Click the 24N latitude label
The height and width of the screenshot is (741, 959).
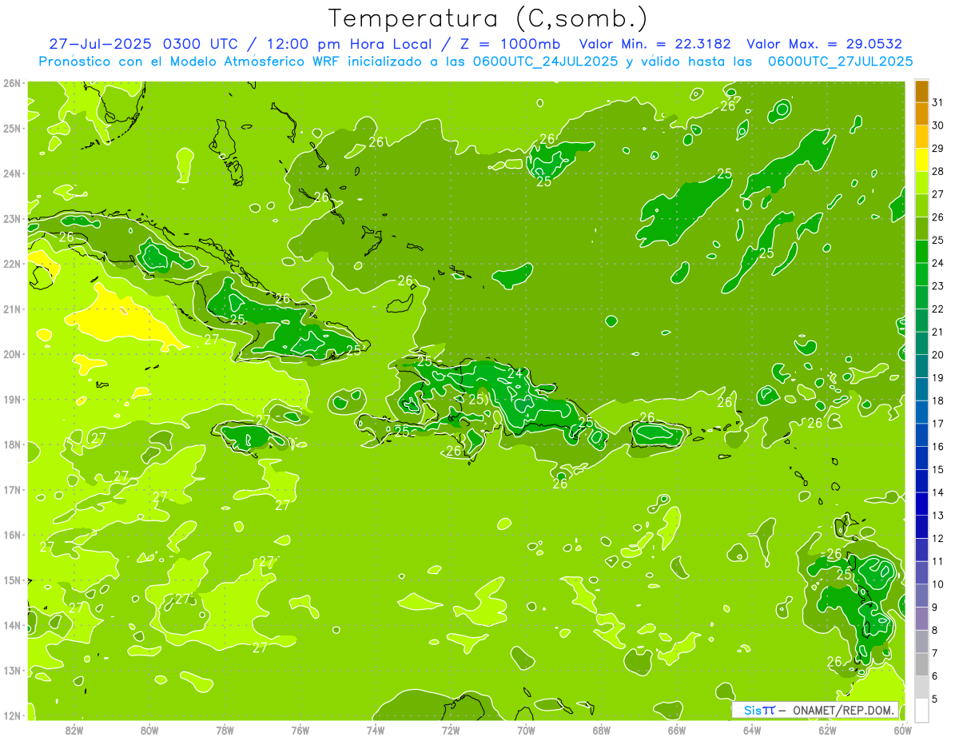12,173
